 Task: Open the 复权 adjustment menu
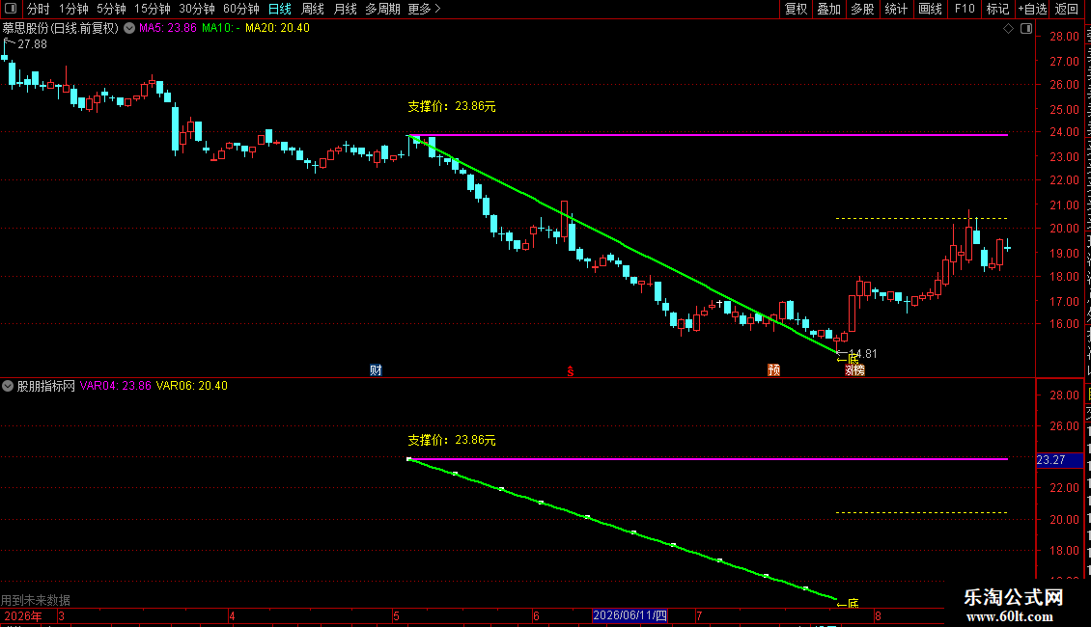coord(796,9)
